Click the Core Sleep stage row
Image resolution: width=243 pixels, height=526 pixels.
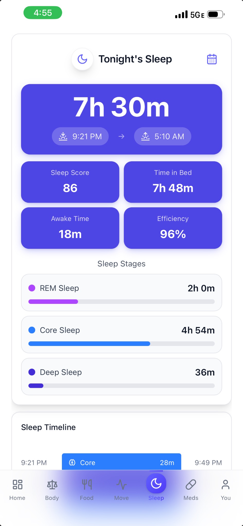tap(121, 334)
